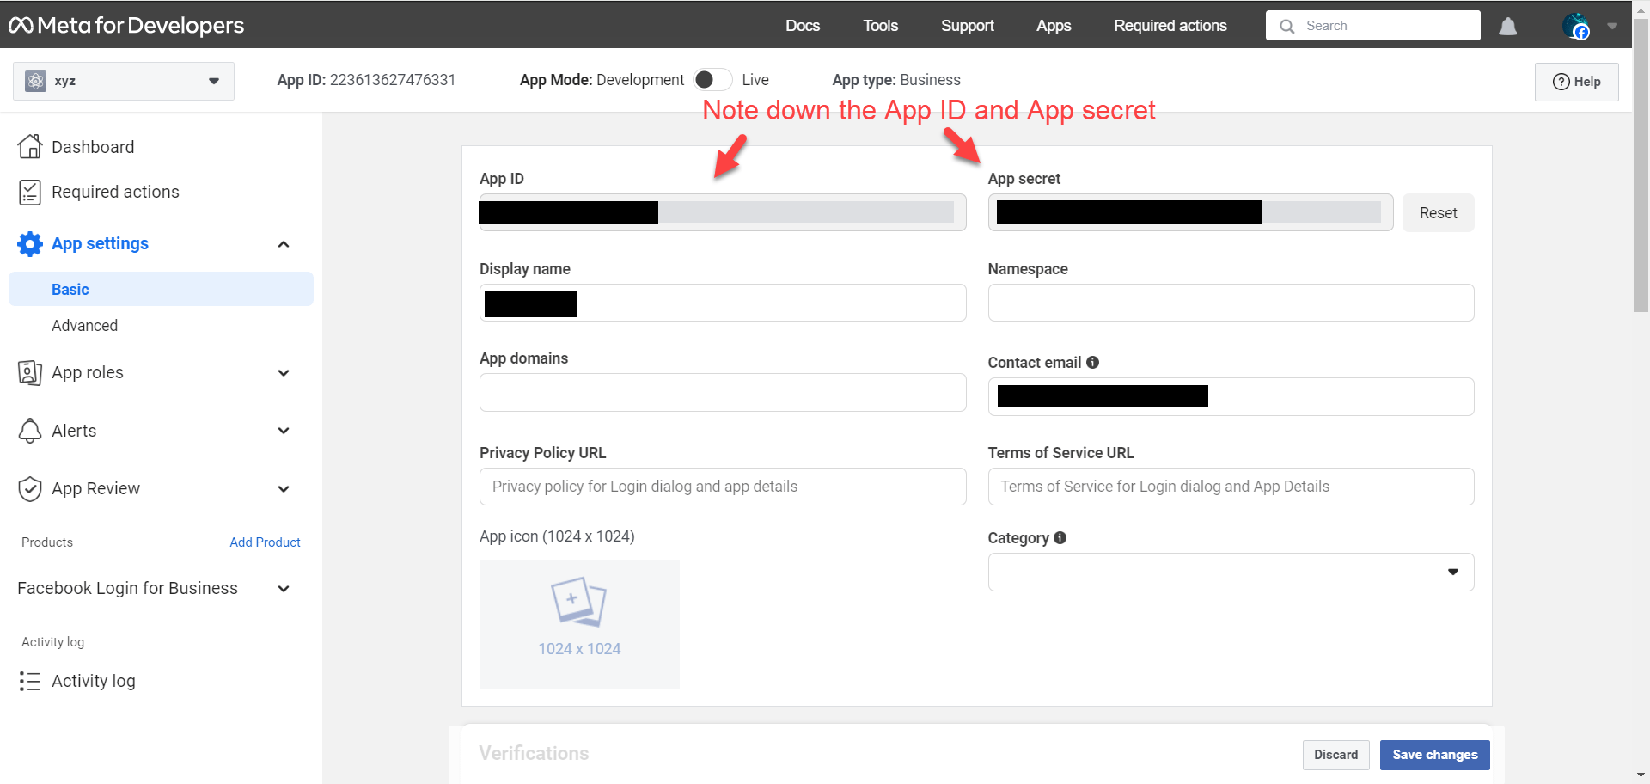Open Dashboard via the house icon
This screenshot has height=784, width=1650.
pos(30,147)
